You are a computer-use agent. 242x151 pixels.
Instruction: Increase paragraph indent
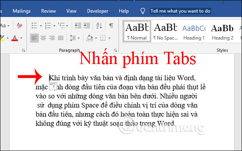click(87, 26)
